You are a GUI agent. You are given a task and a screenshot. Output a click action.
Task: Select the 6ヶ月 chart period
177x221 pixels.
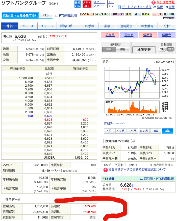point(144,131)
